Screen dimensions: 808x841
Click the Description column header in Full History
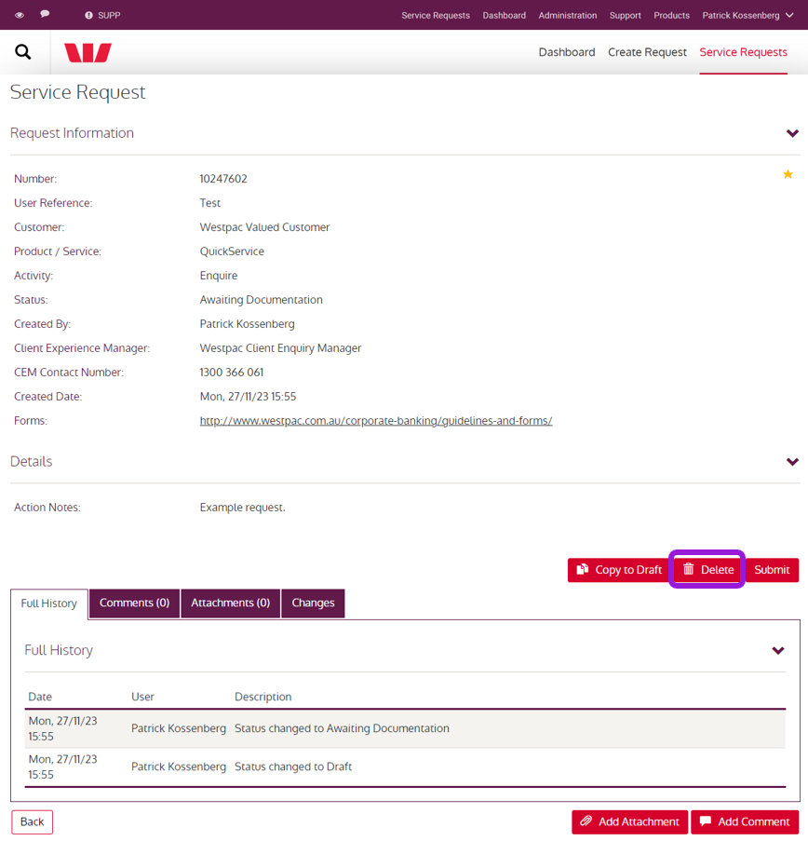[263, 697]
